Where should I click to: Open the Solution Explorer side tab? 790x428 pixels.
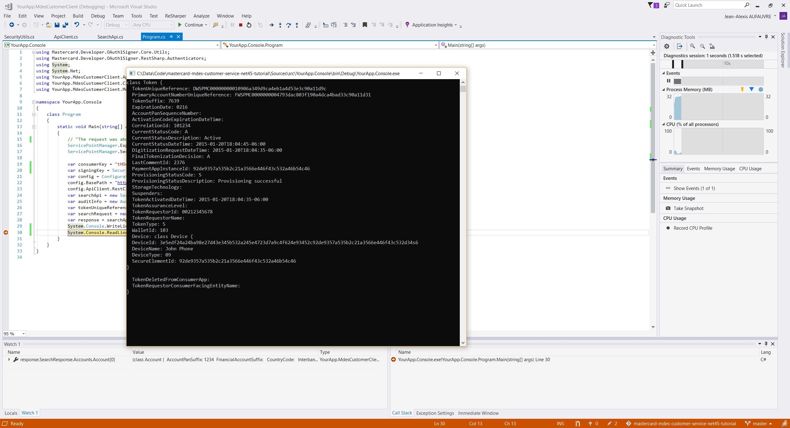click(x=783, y=50)
